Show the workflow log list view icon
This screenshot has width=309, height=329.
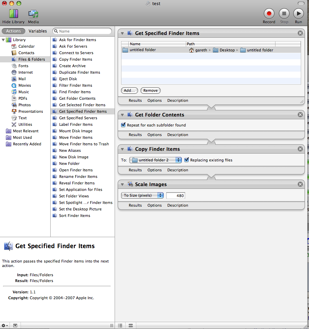click(x=120, y=326)
